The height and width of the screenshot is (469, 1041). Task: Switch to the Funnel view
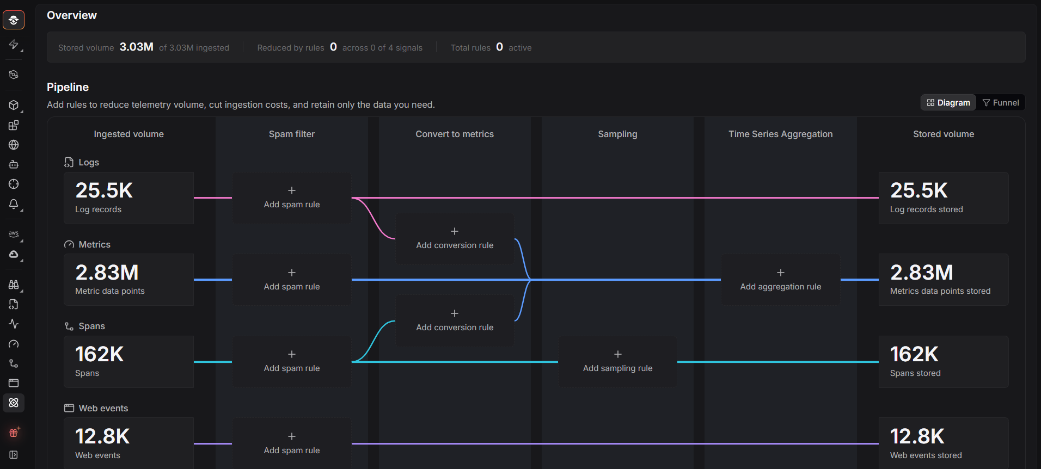(x=1001, y=103)
